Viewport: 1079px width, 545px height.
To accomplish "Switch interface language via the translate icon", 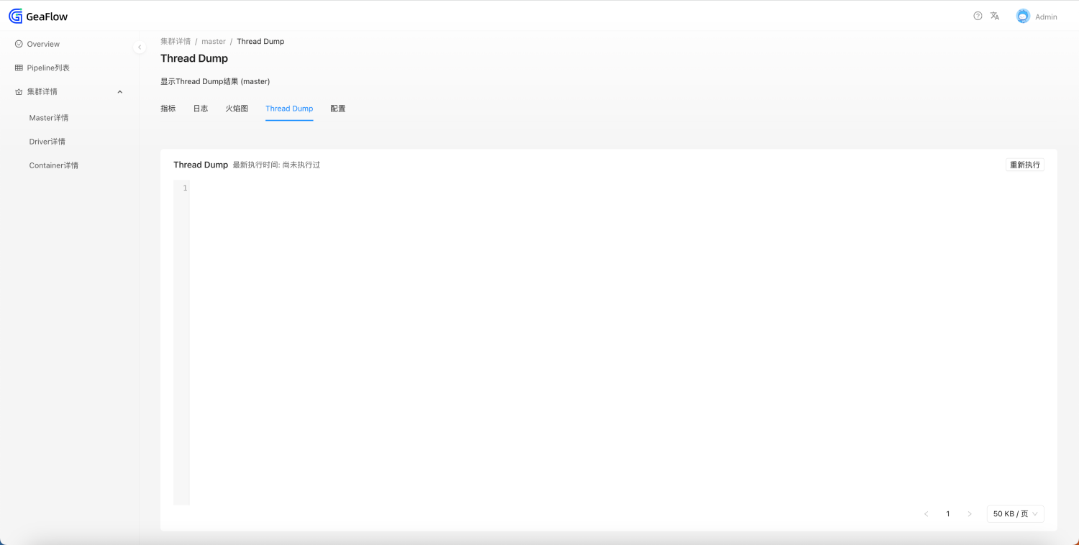I will (995, 15).
